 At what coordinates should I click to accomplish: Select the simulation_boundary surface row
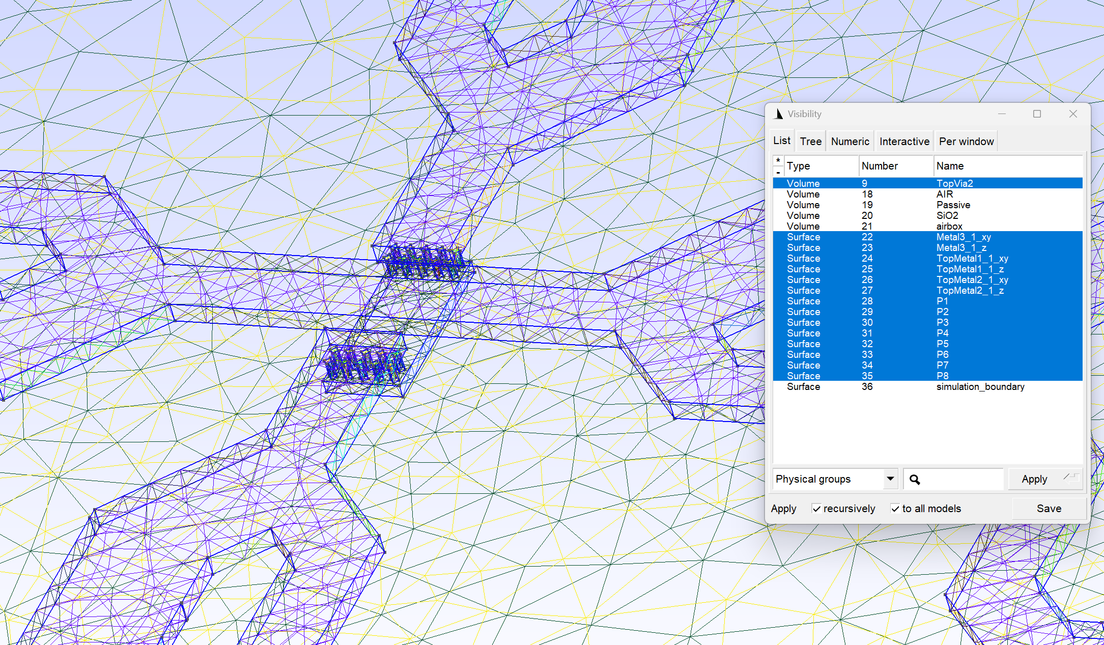[x=927, y=386]
